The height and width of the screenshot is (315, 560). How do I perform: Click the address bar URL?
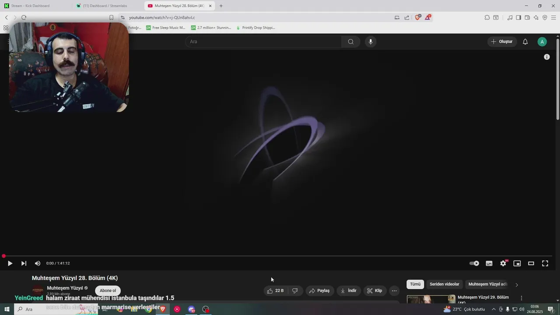[x=162, y=17]
